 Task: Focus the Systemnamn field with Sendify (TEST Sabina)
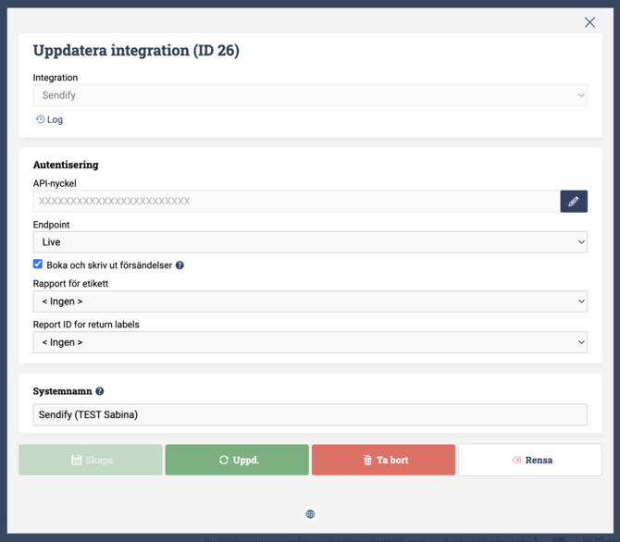coord(310,414)
